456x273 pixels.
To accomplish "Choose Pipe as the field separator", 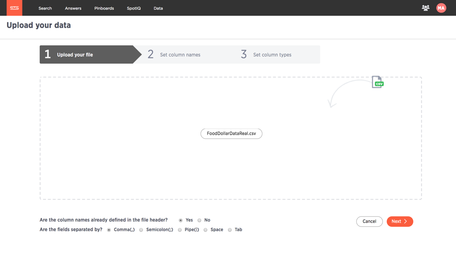I will 180,230.
